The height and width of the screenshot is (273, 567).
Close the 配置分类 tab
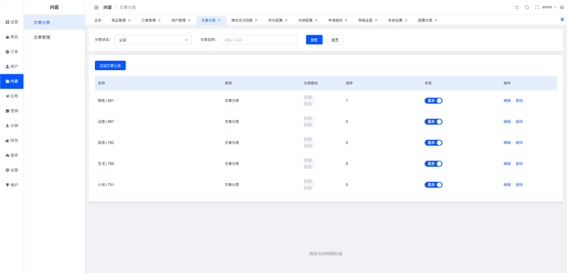coord(436,21)
